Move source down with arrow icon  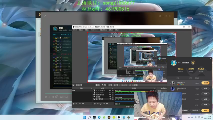click(x=107, y=104)
